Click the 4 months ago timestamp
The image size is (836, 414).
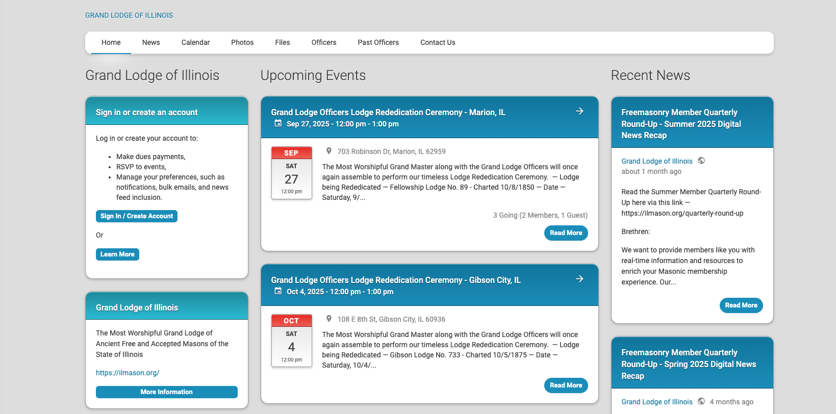pyautogui.click(x=731, y=402)
